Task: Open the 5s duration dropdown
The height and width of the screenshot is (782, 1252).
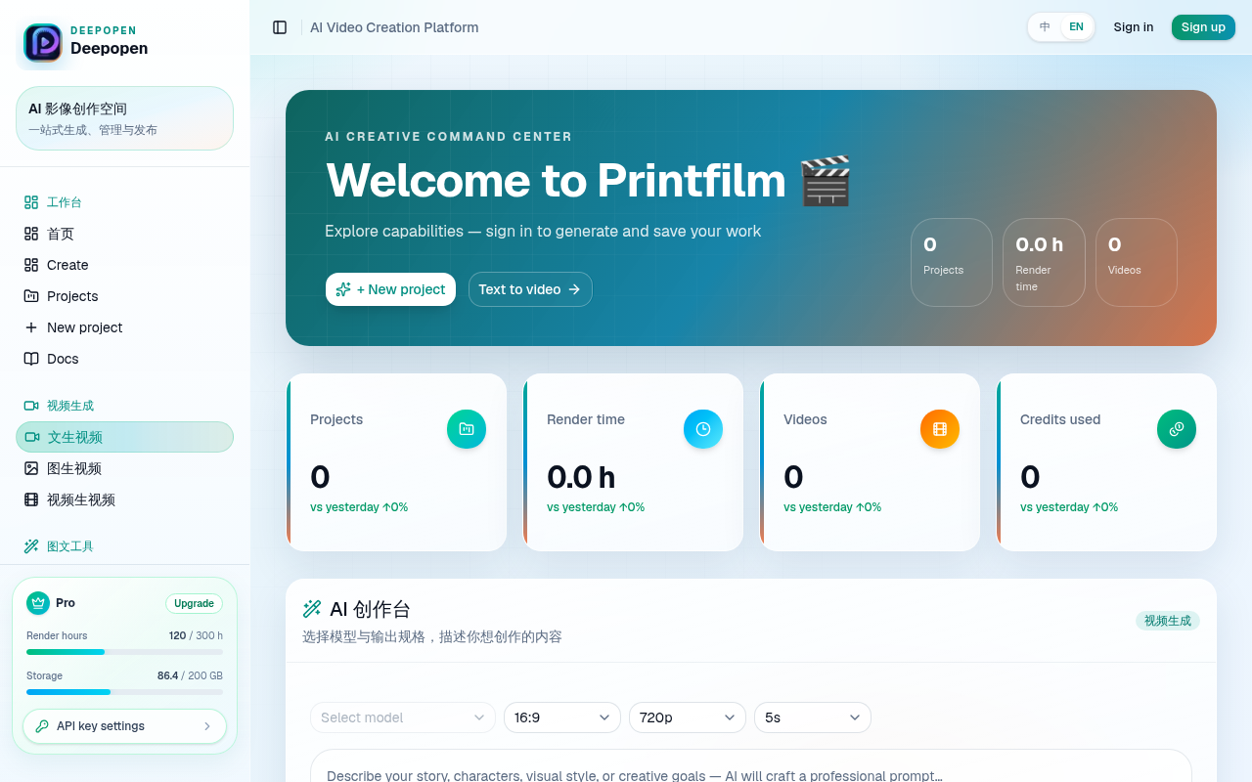Action: 813,717
